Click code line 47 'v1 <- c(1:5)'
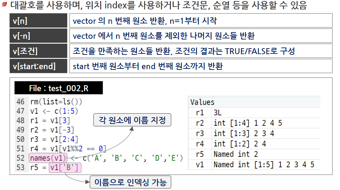Viewport: 340px width, 190px height. click(54, 111)
